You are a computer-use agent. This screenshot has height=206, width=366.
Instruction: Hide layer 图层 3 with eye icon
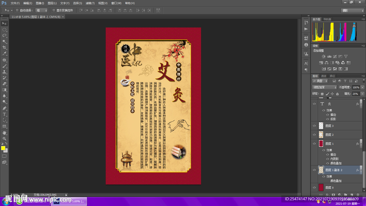[x=314, y=126]
